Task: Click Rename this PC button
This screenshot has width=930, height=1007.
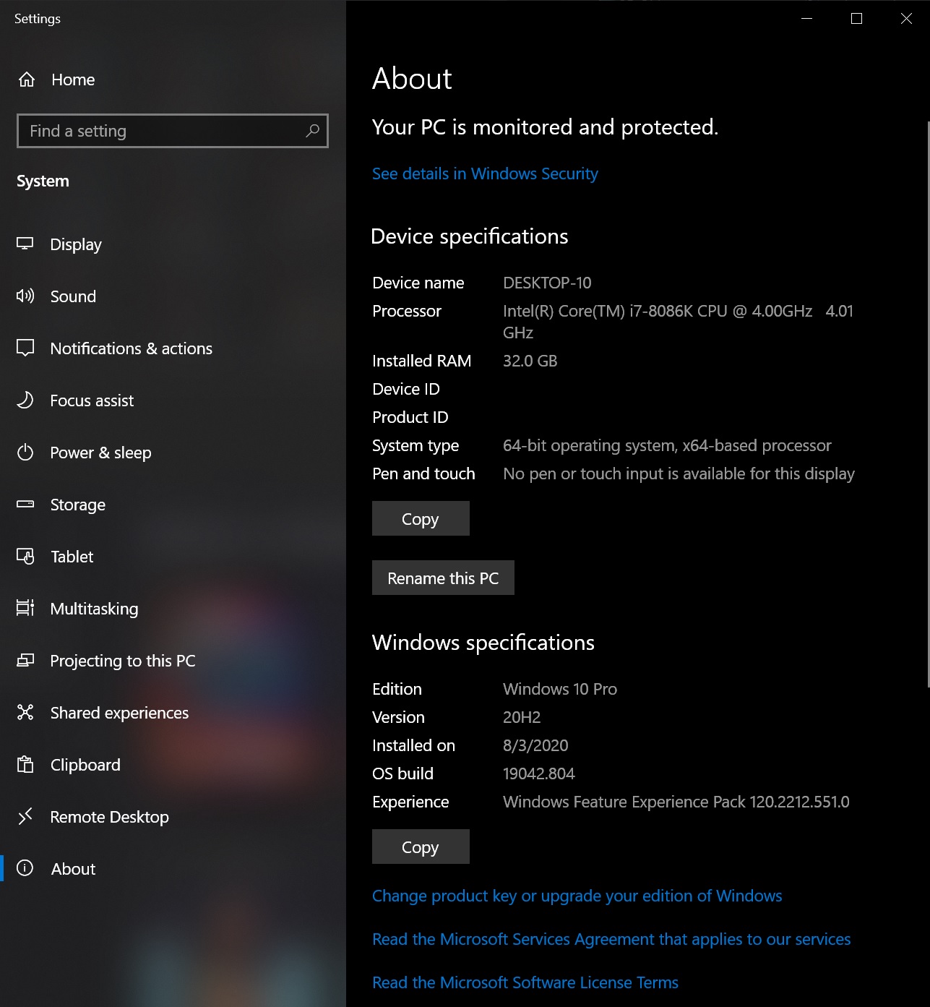Action: point(443,578)
